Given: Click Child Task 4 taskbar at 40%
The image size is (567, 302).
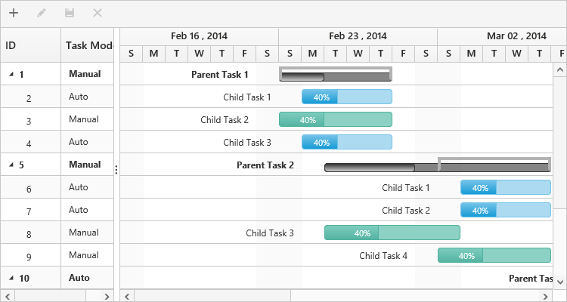Looking at the screenshot, I should [494, 255].
